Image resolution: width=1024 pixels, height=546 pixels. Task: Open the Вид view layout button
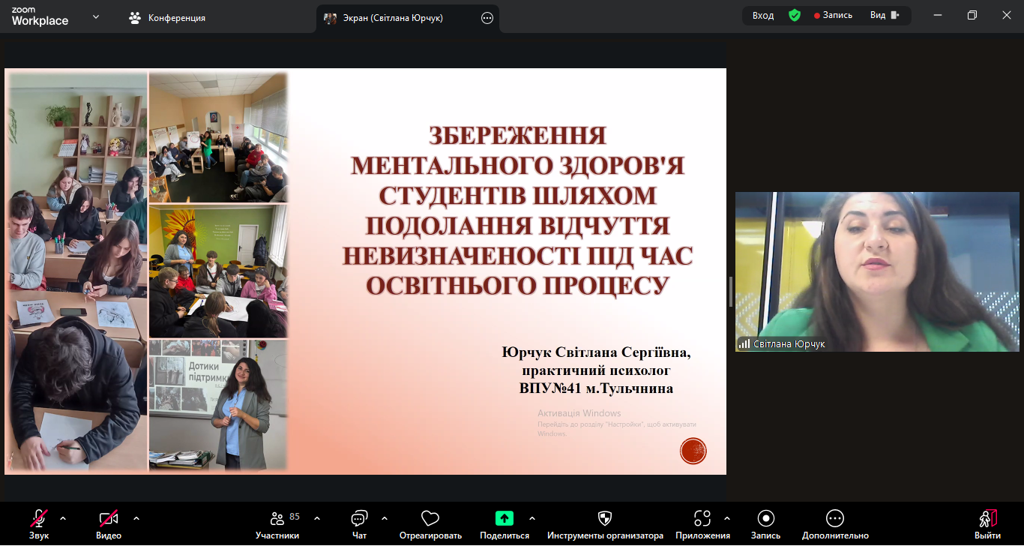pyautogui.click(x=885, y=16)
